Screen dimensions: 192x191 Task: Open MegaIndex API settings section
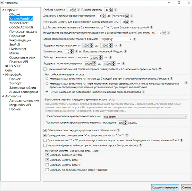pos(20,105)
